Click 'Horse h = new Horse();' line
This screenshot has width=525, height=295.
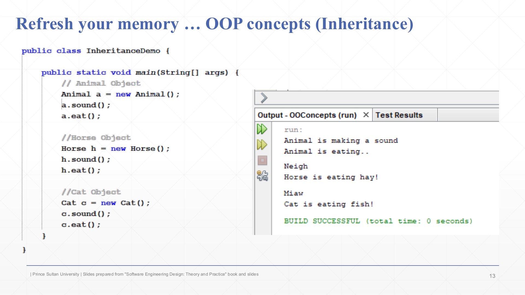[115, 149]
